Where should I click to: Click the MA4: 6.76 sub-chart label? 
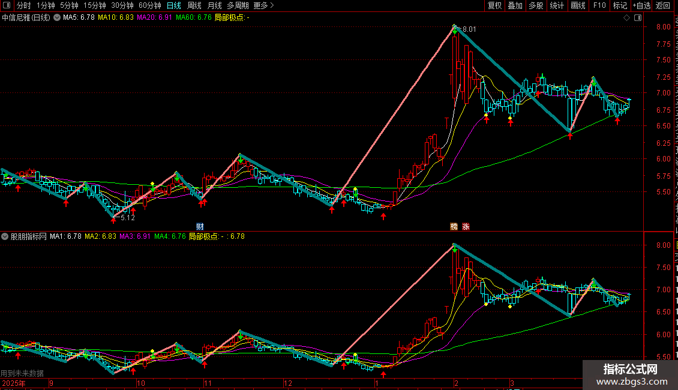click(x=170, y=236)
